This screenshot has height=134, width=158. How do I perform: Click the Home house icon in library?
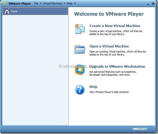[x=7, y=11]
